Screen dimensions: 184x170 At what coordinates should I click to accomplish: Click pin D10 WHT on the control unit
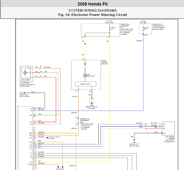[37, 148]
